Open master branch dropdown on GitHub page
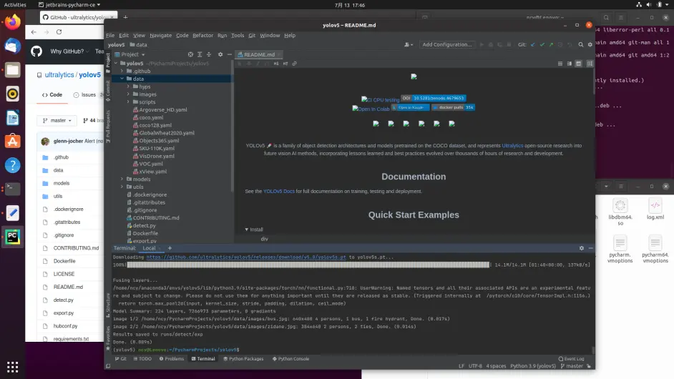674x379 pixels. [x=57, y=120]
